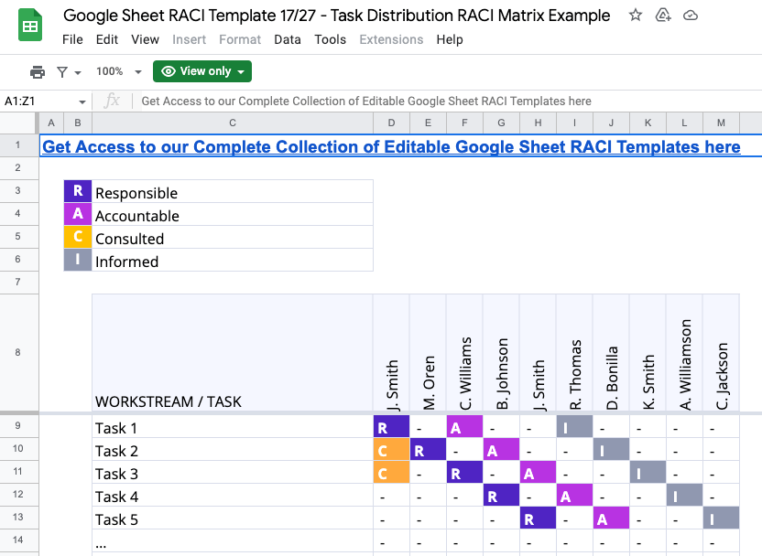
Task: Click the purple Responsible legend swatch
Action: (78, 191)
